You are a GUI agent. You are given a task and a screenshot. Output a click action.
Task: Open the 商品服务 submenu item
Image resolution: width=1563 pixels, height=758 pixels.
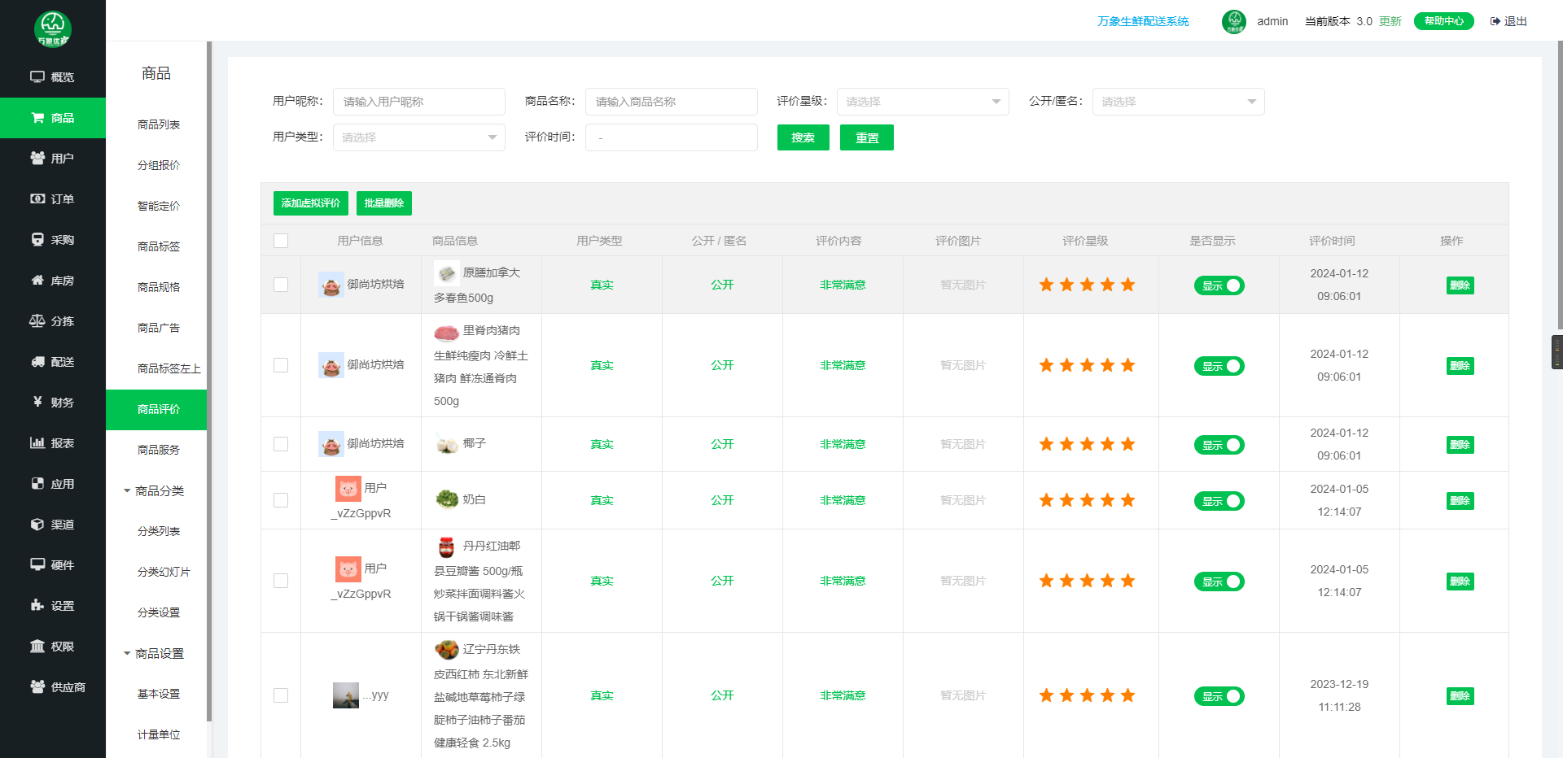pyautogui.click(x=159, y=450)
